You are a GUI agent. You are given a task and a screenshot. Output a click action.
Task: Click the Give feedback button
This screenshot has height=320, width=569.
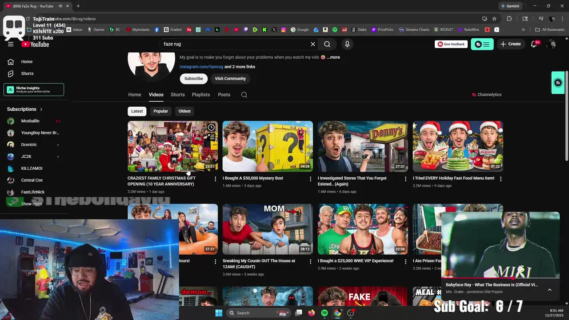point(452,44)
